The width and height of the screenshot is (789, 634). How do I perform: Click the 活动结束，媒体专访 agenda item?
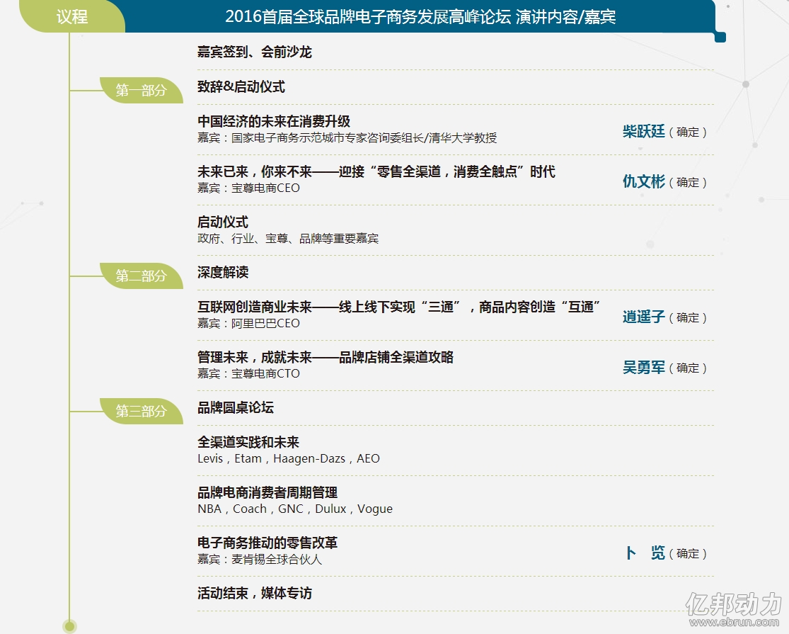(x=255, y=594)
